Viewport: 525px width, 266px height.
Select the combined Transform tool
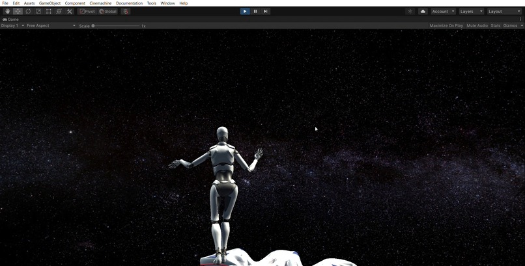[59, 11]
